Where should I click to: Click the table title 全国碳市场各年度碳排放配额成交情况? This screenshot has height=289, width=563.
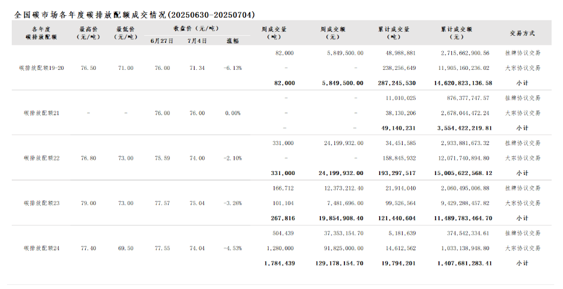(135, 14)
